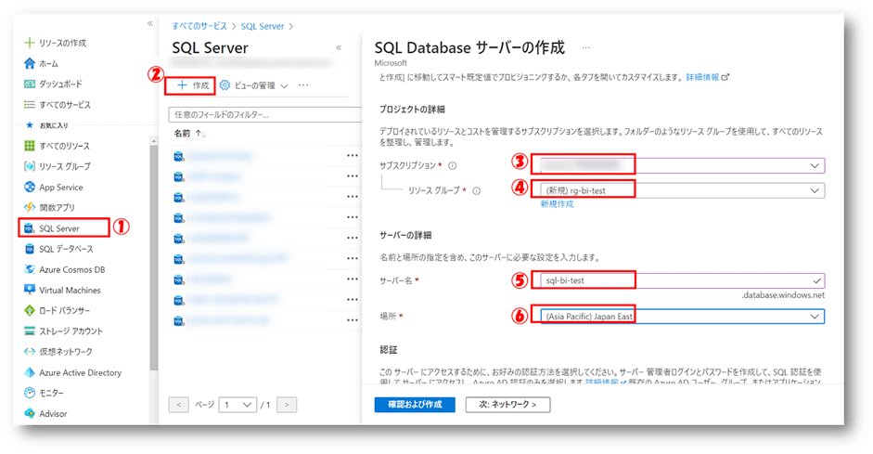The image size is (873, 454).
Task: Click the manage view gear icon
Action: (x=225, y=85)
